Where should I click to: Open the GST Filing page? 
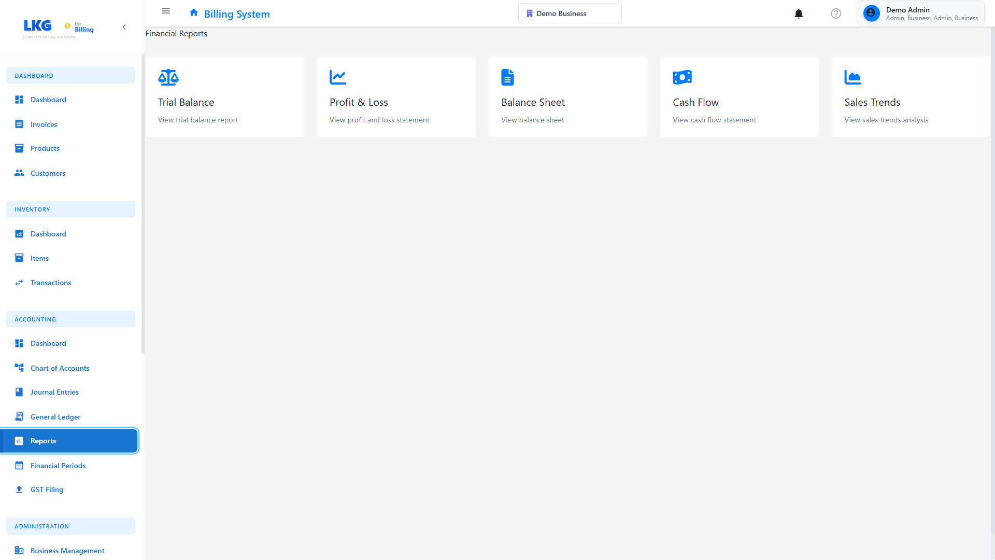47,489
